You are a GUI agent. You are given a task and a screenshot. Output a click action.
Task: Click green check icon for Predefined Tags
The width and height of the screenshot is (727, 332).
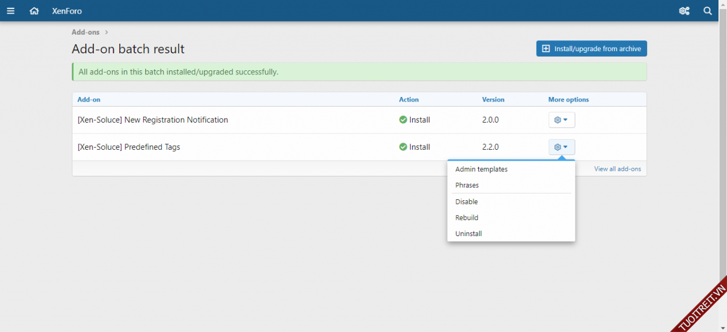pyautogui.click(x=403, y=147)
